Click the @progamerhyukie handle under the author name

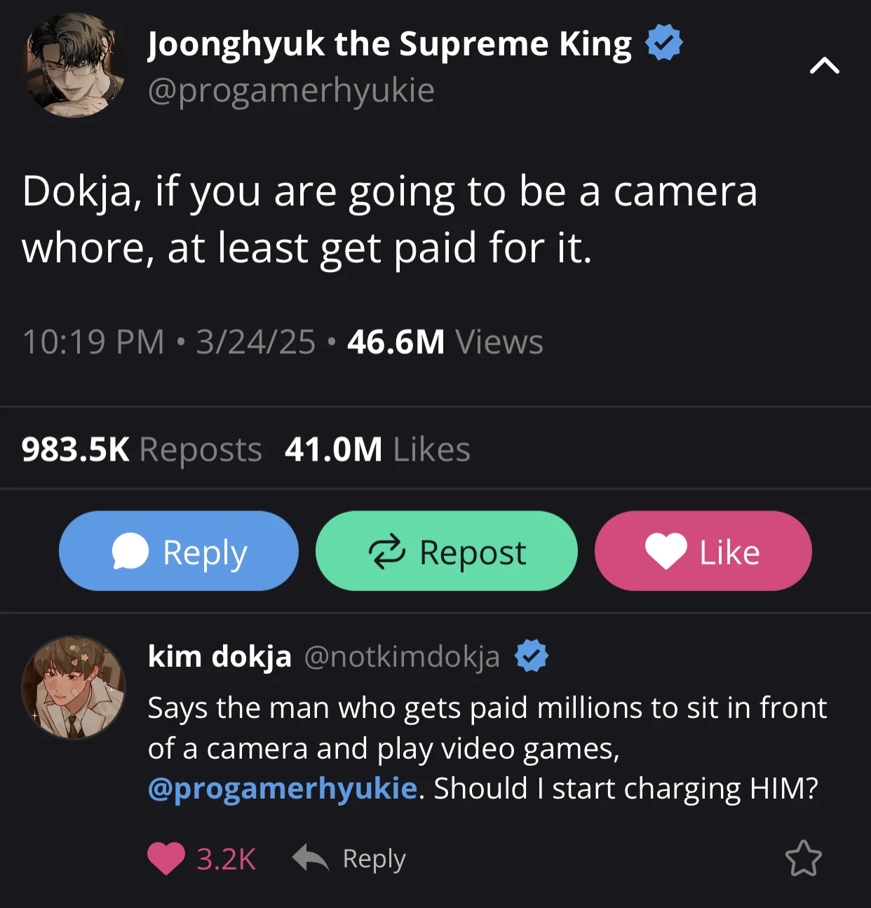291,90
